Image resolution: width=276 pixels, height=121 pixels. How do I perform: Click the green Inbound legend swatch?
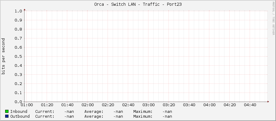[7, 111]
